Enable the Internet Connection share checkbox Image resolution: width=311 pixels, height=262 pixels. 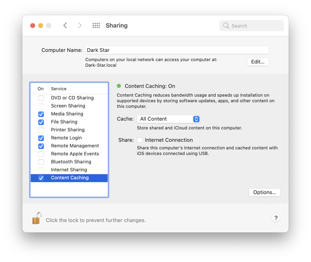140,140
